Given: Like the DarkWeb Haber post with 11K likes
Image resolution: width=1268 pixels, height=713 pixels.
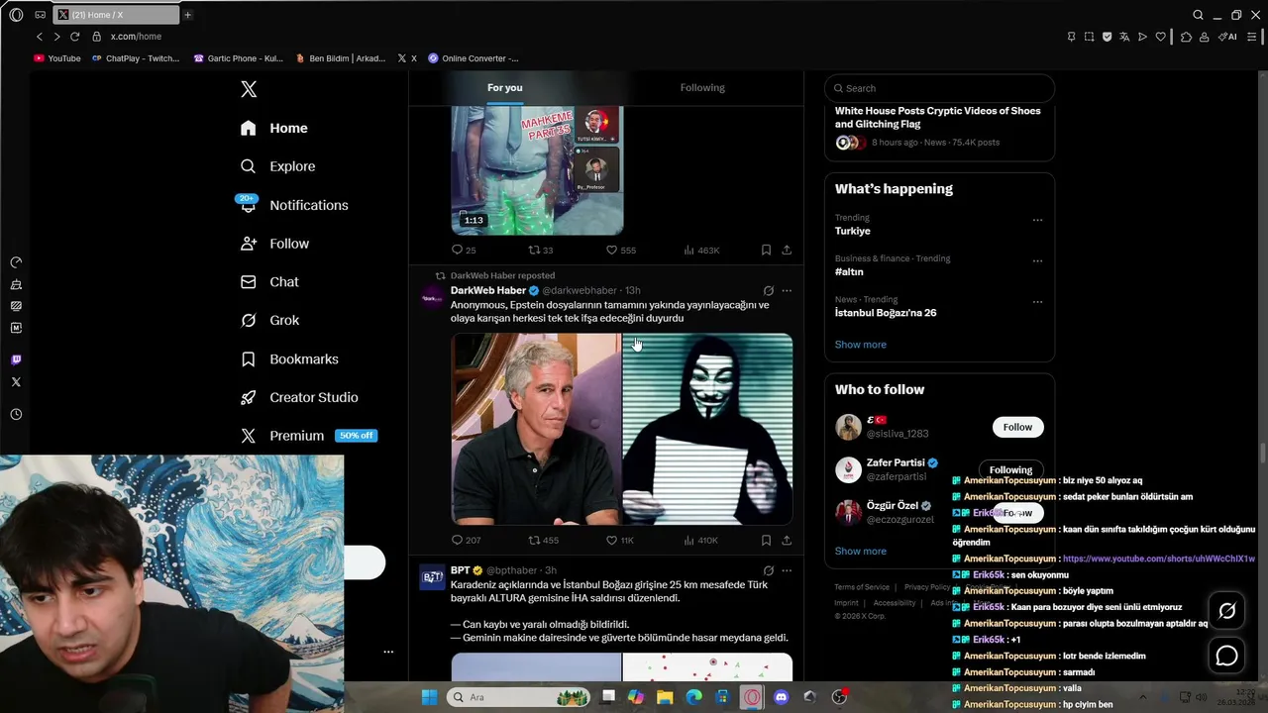Looking at the screenshot, I should point(619,541).
